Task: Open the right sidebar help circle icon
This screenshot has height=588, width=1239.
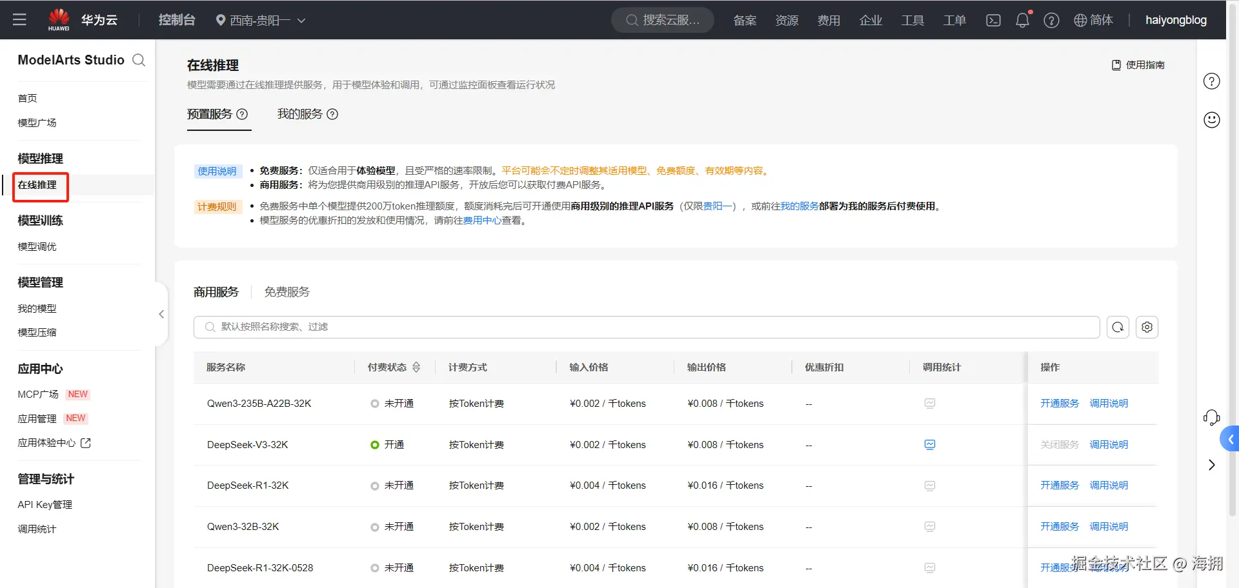Action: (x=1212, y=81)
